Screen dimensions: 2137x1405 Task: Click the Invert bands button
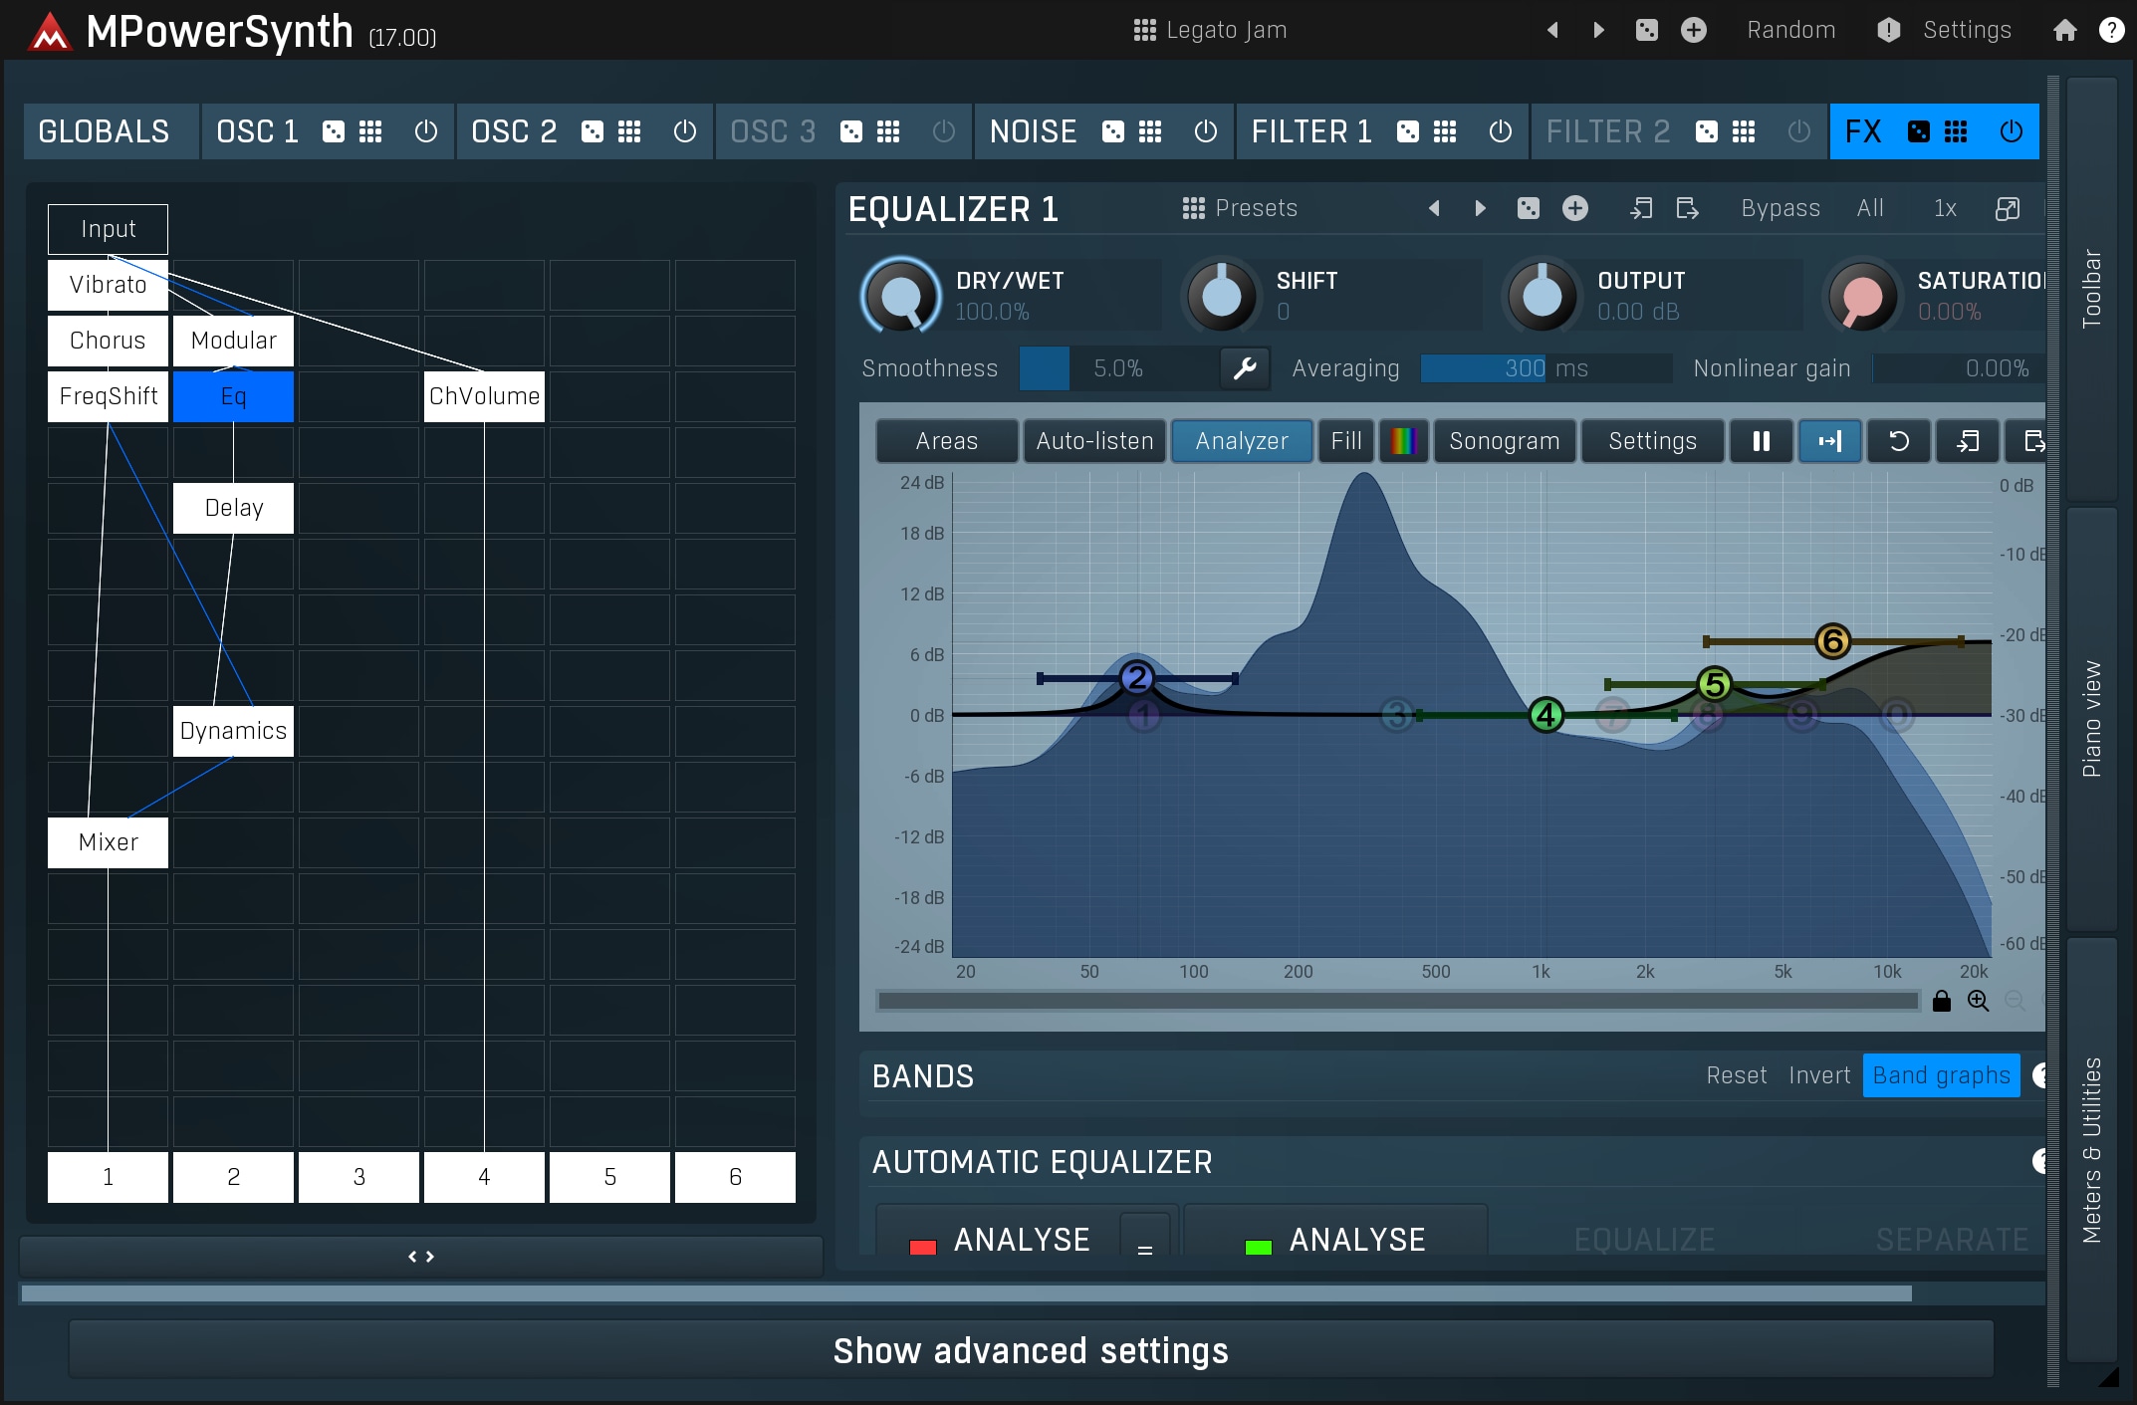coord(1818,1075)
